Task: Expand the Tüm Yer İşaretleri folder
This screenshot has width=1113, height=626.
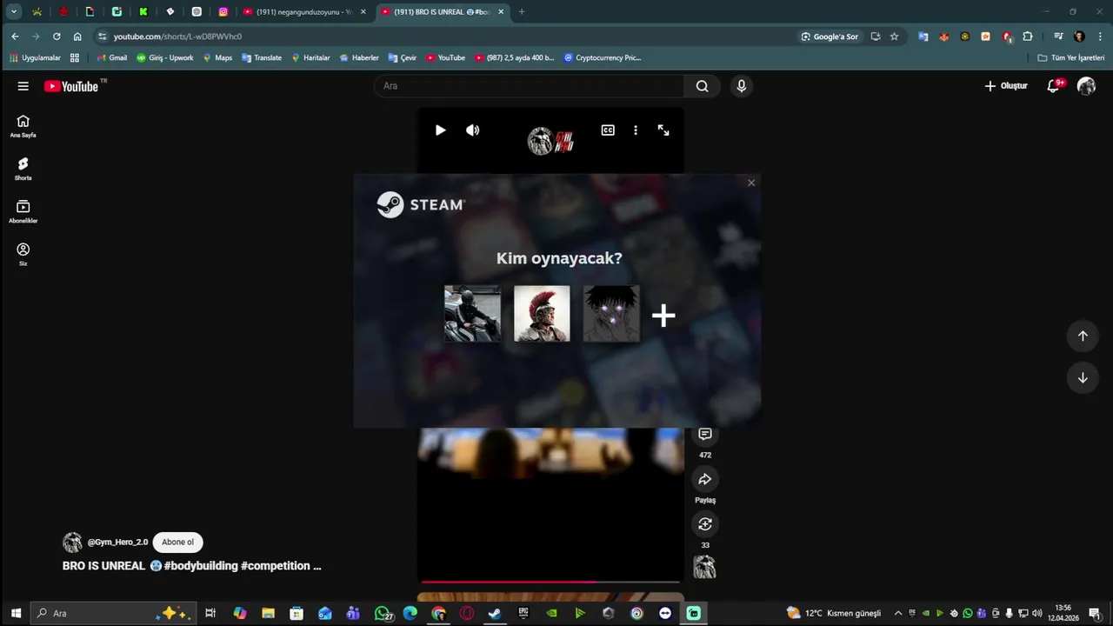Action: (x=1071, y=58)
